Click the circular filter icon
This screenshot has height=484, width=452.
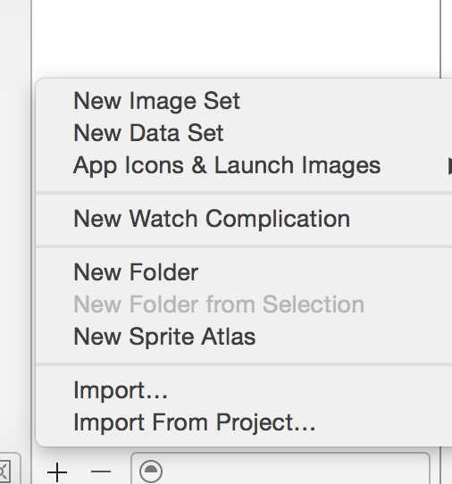click(x=151, y=471)
